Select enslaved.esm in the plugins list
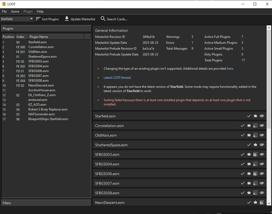This screenshot has width=272, height=214. 46,100
